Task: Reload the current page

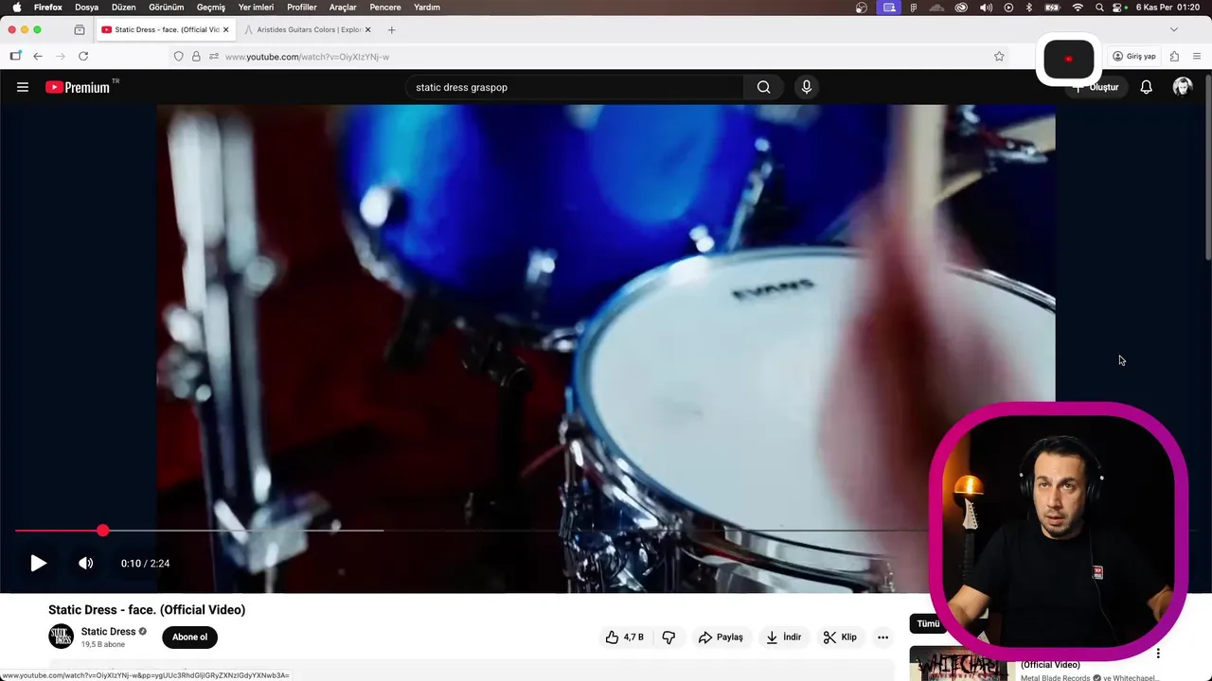Action: pyautogui.click(x=83, y=57)
